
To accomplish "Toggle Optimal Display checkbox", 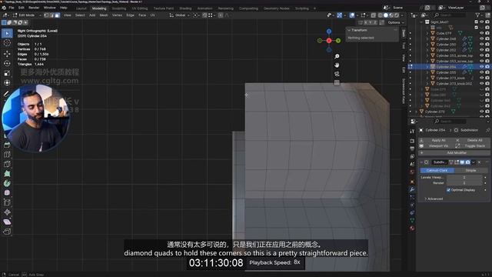I will (449, 190).
